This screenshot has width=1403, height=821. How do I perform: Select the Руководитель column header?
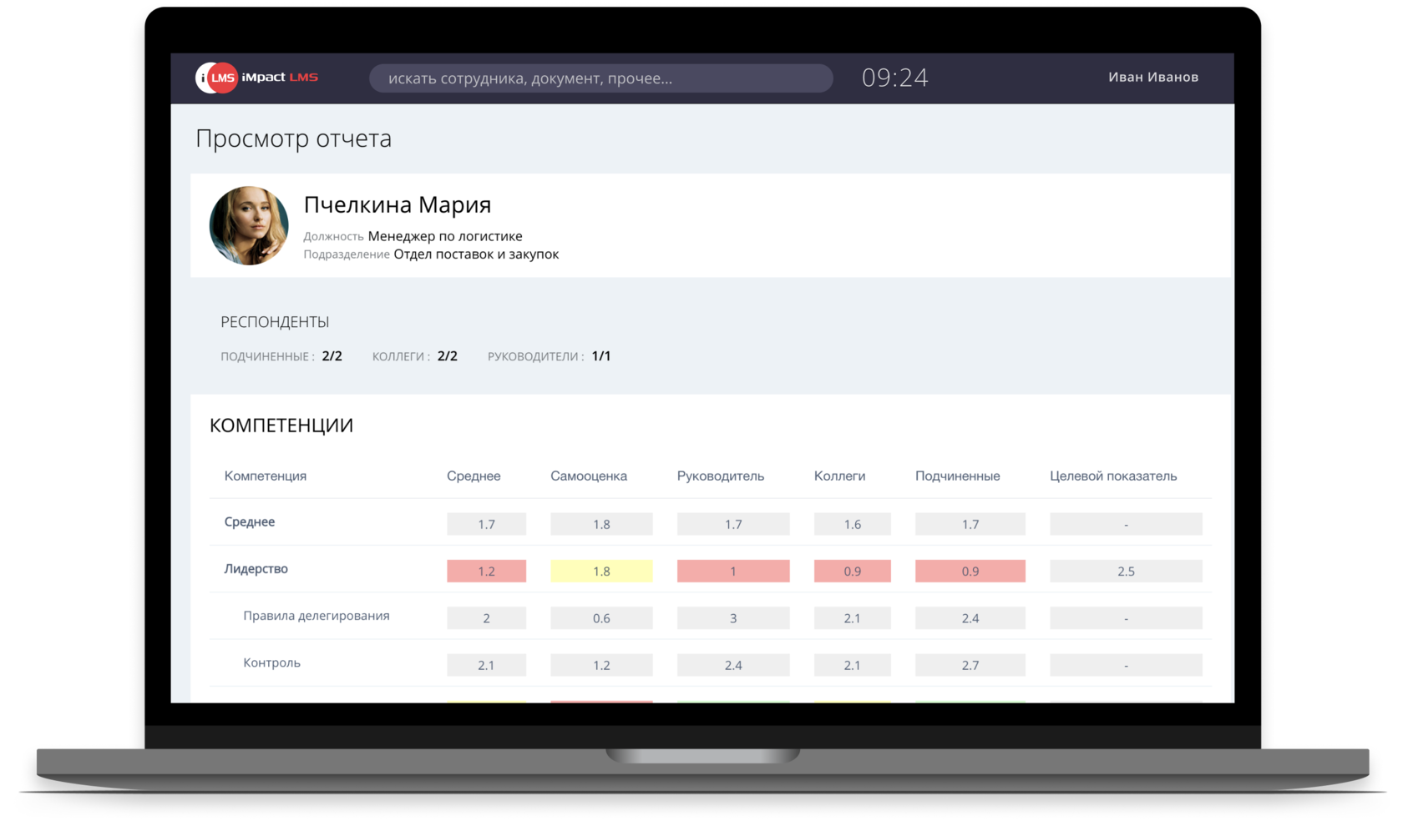720,476
